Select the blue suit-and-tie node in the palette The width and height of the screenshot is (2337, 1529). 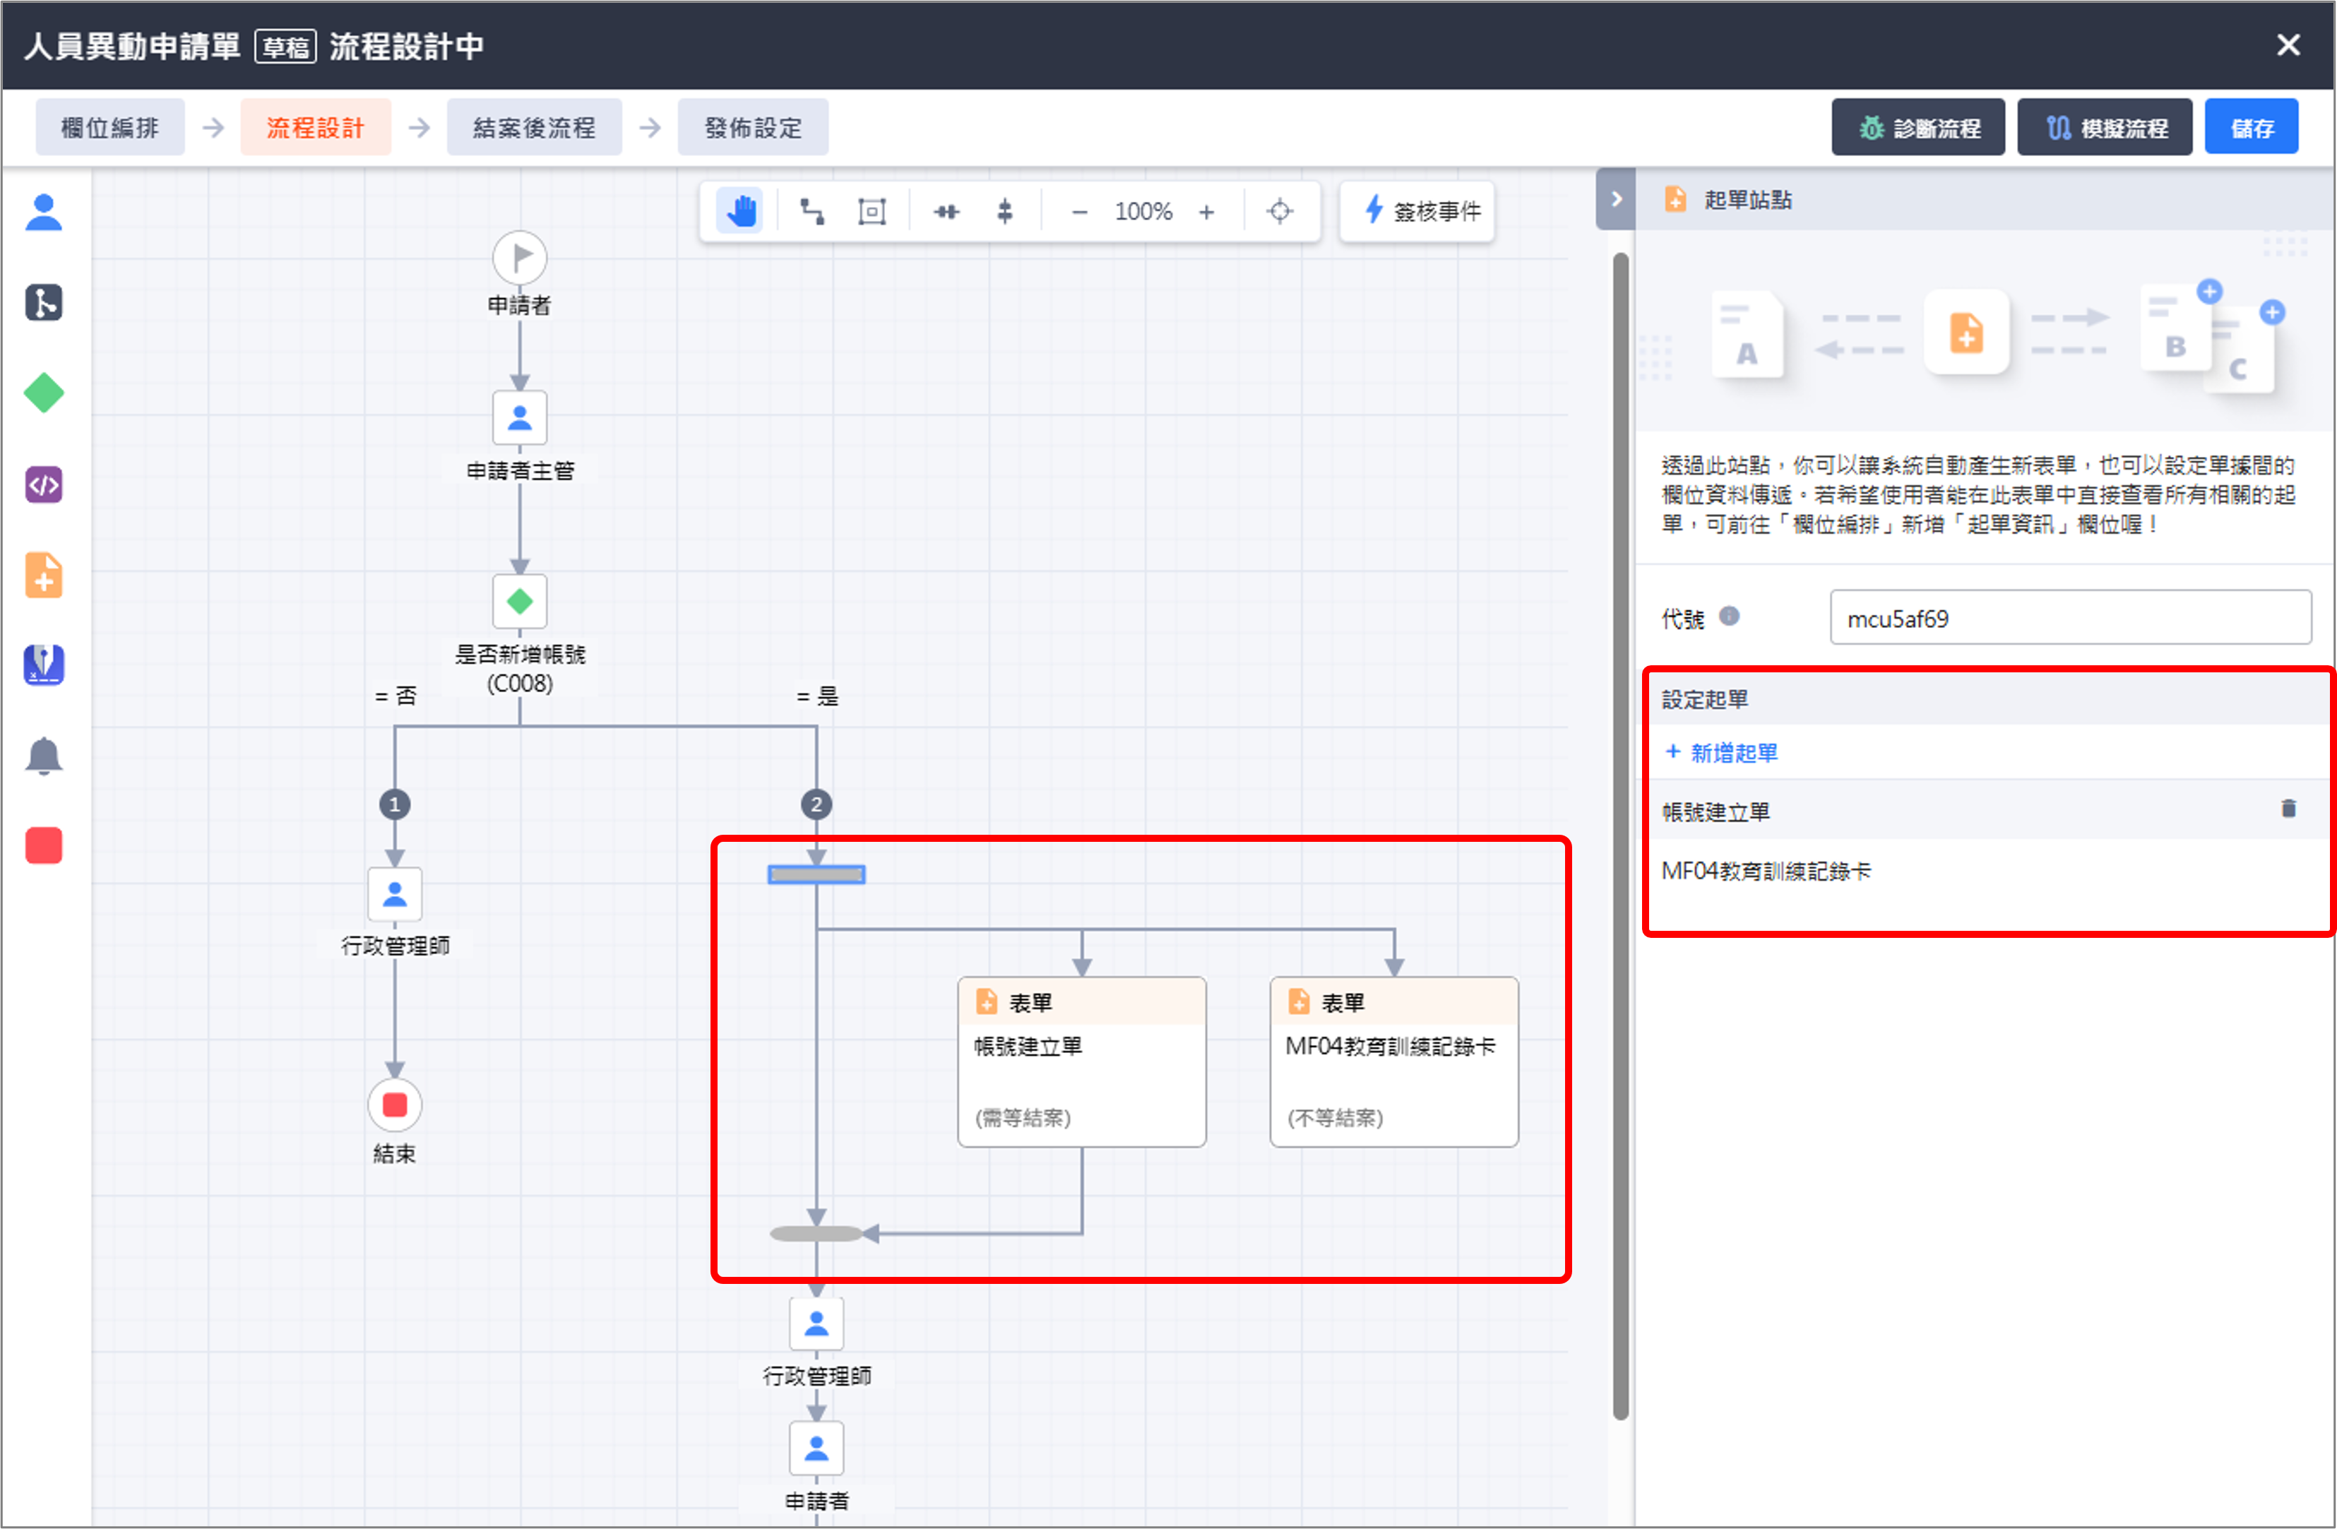(x=43, y=665)
